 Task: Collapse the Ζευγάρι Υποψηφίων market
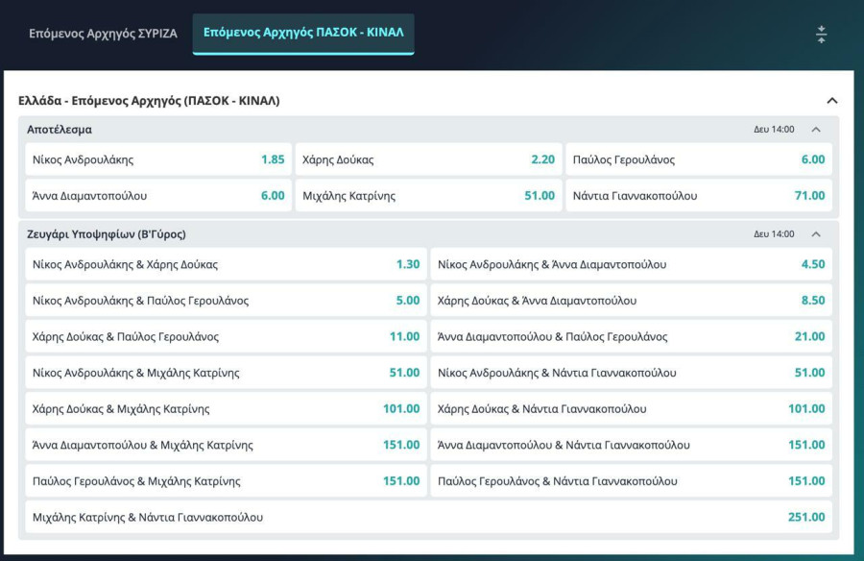coord(816,234)
